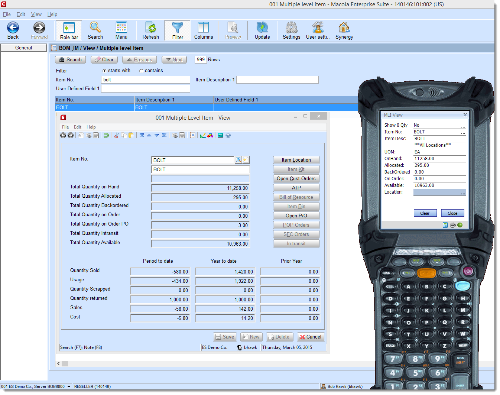500x395 pixels.
Task: Click the Paste clipboard icon in the View window
Action: tap(131, 136)
